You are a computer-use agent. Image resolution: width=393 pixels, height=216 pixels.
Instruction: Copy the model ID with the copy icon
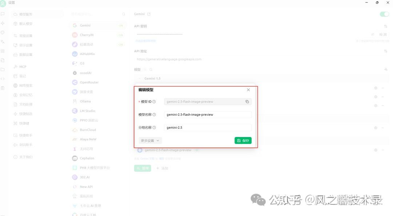click(x=247, y=102)
